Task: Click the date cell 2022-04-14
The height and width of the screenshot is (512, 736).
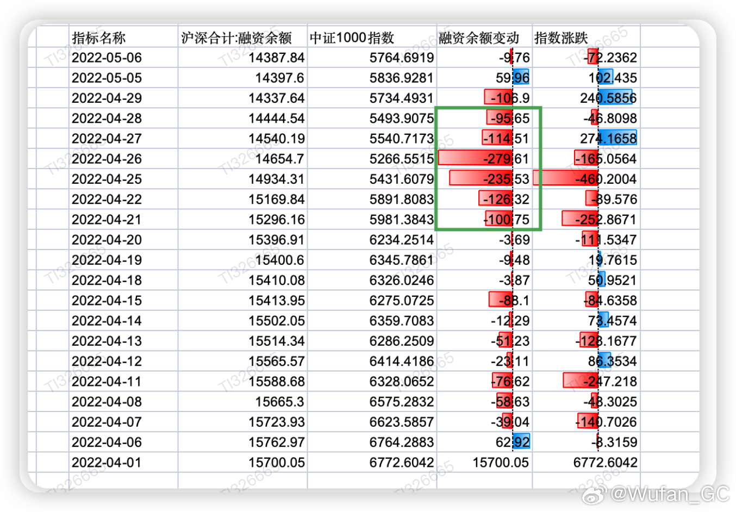Action: point(123,321)
